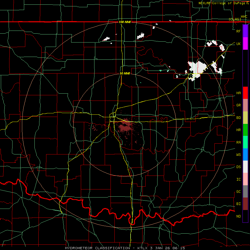The image size is (250, 250).
Task: Select the gray GC legend swatch
Action: pyautogui.click(x=245, y=191)
